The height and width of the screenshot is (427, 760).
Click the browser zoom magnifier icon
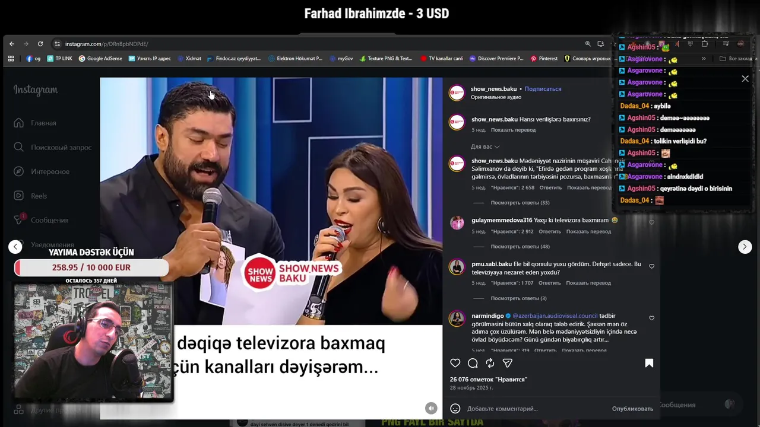click(x=588, y=44)
